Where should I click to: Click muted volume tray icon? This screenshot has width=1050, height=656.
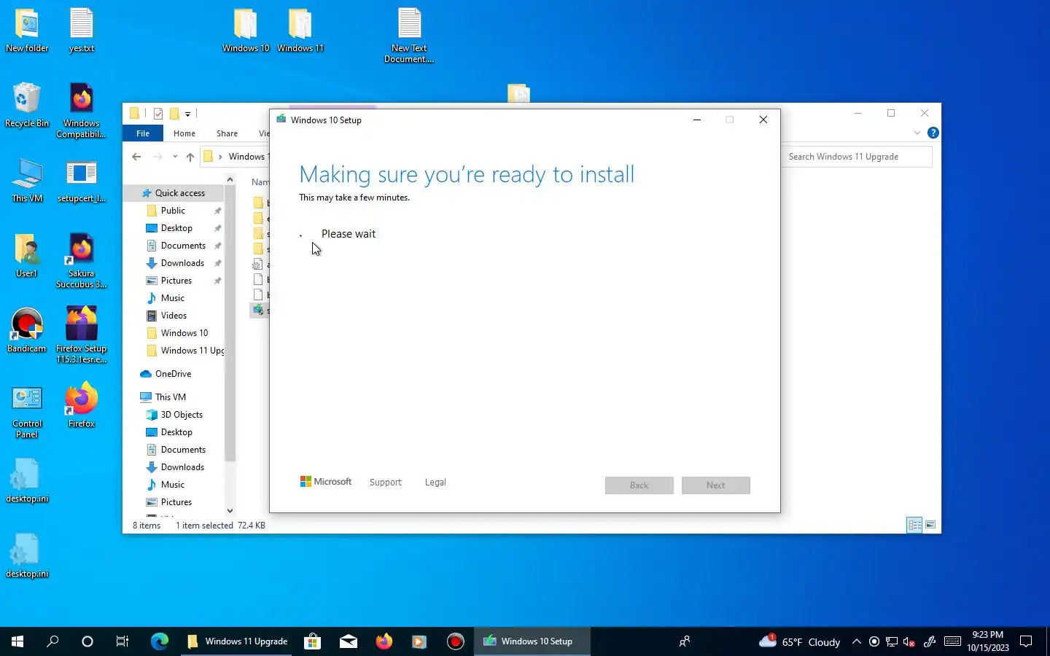tap(909, 641)
